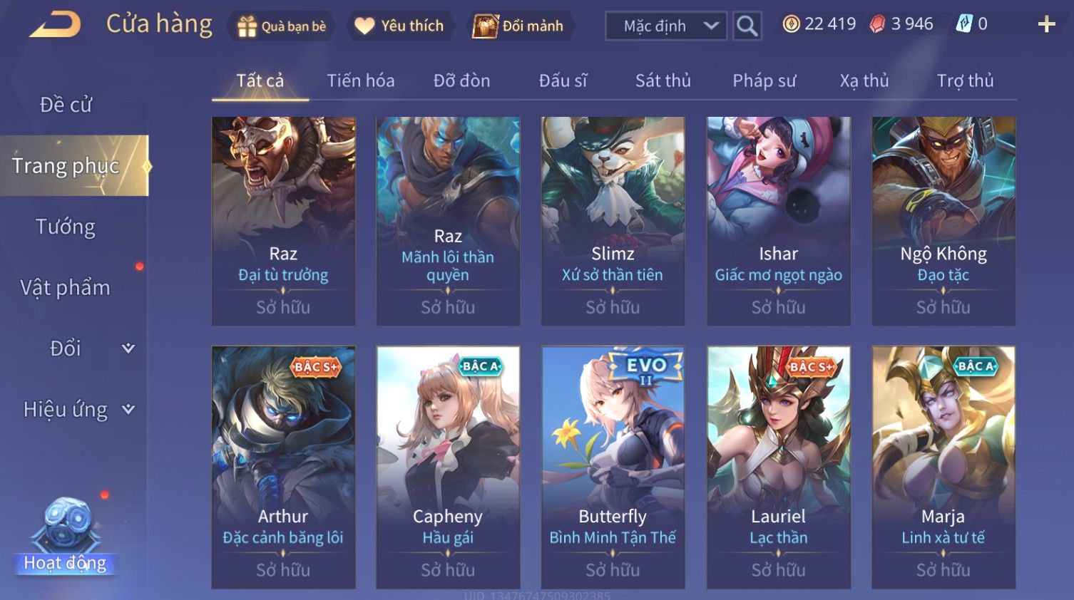Select the Tiến hóa tab
This screenshot has height=600, width=1074.
(x=361, y=81)
